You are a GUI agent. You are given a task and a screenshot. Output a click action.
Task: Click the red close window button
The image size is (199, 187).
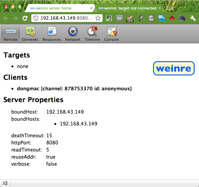click(x=6, y=6)
